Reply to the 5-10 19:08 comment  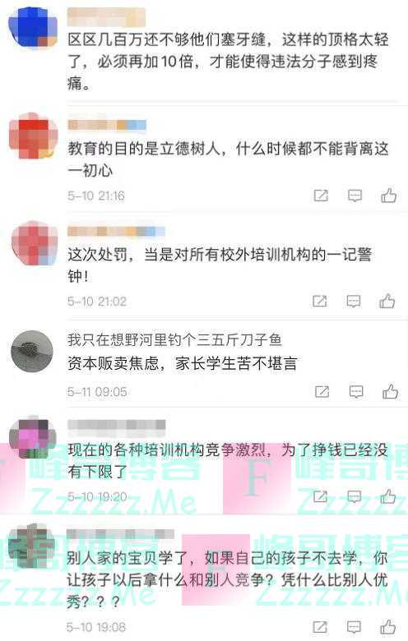coord(355,627)
